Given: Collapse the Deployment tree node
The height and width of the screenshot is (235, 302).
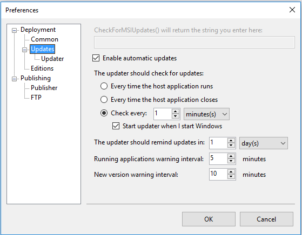Looking at the screenshot, I should click(14, 30).
